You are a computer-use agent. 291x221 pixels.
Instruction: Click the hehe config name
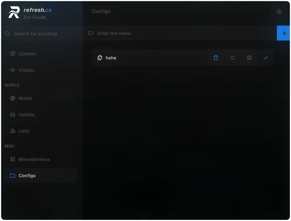[111, 58]
